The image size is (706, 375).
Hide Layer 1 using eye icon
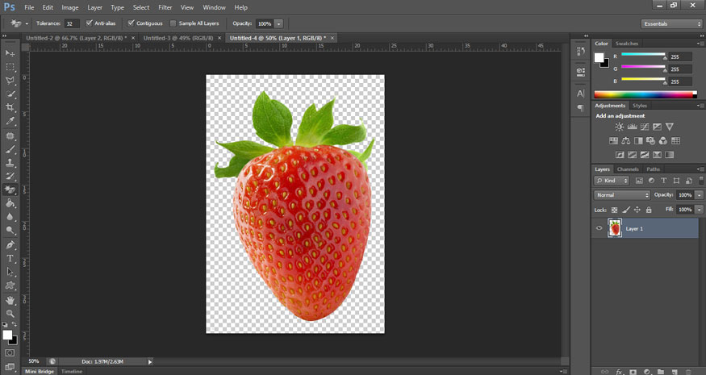pyautogui.click(x=599, y=229)
